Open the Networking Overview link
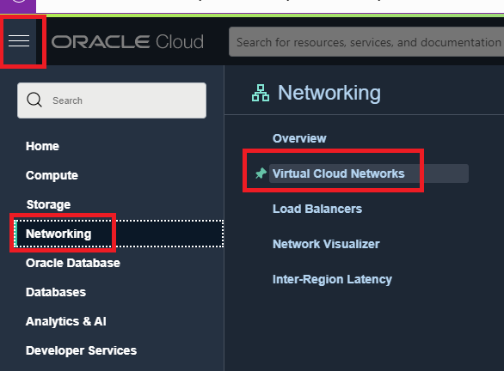Viewport: 504px width, 371px height. pyautogui.click(x=299, y=138)
